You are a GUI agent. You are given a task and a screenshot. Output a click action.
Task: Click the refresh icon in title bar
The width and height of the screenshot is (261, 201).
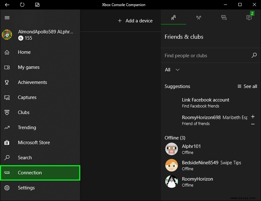pyautogui.click(x=22, y=5)
